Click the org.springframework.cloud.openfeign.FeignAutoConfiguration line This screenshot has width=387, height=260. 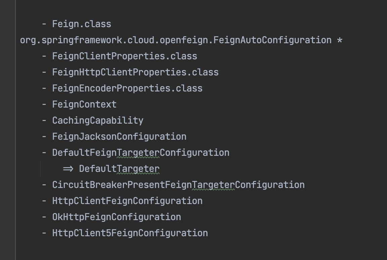coord(176,40)
